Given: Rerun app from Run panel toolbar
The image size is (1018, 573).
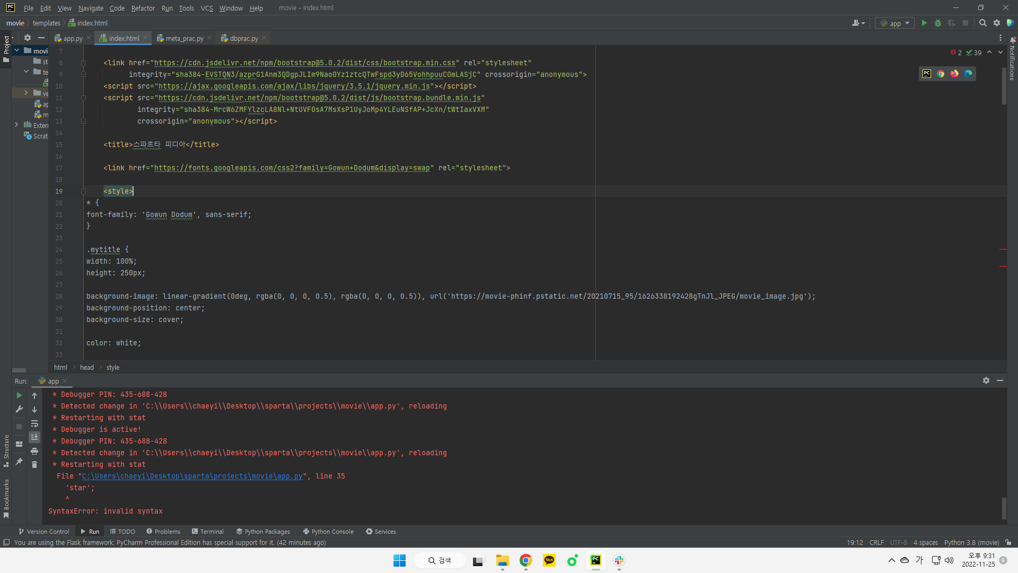Looking at the screenshot, I should (19, 395).
